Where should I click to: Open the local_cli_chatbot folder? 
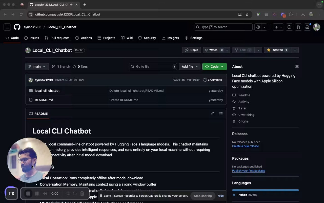(x=47, y=91)
